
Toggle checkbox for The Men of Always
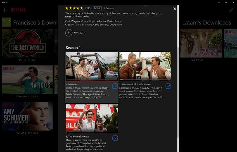click(x=115, y=138)
